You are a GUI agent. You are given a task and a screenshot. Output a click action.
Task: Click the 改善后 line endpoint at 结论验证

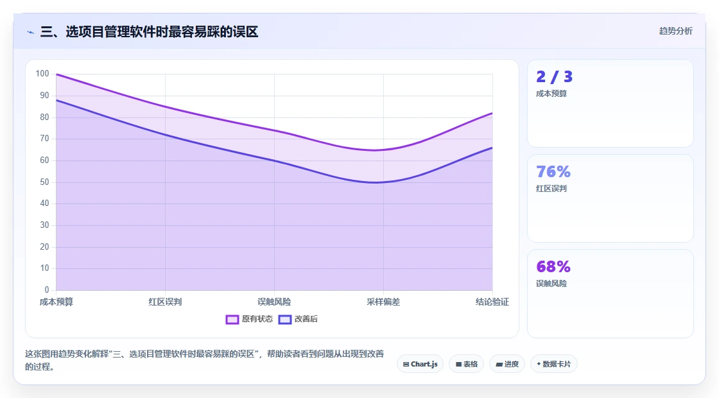492,148
